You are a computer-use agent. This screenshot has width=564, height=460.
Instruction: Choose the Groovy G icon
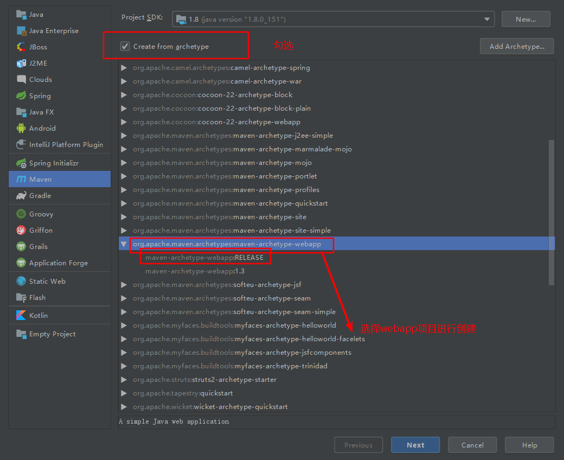(x=21, y=214)
